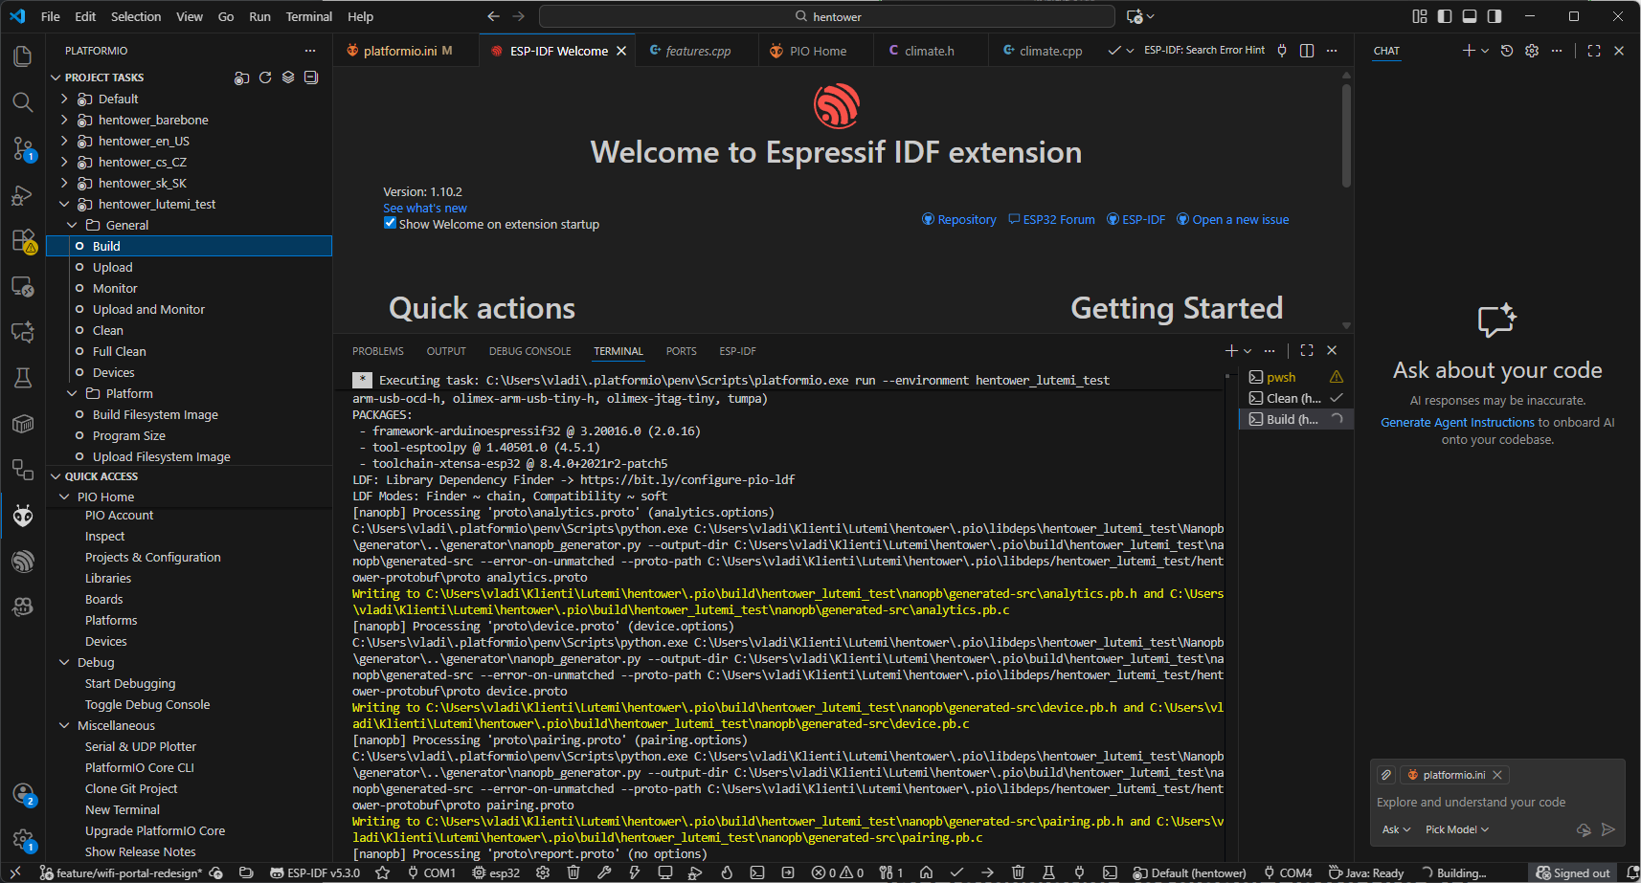Image resolution: width=1641 pixels, height=883 pixels.
Task: Switch to the PROBLEMS panel tab
Action: [377, 351]
